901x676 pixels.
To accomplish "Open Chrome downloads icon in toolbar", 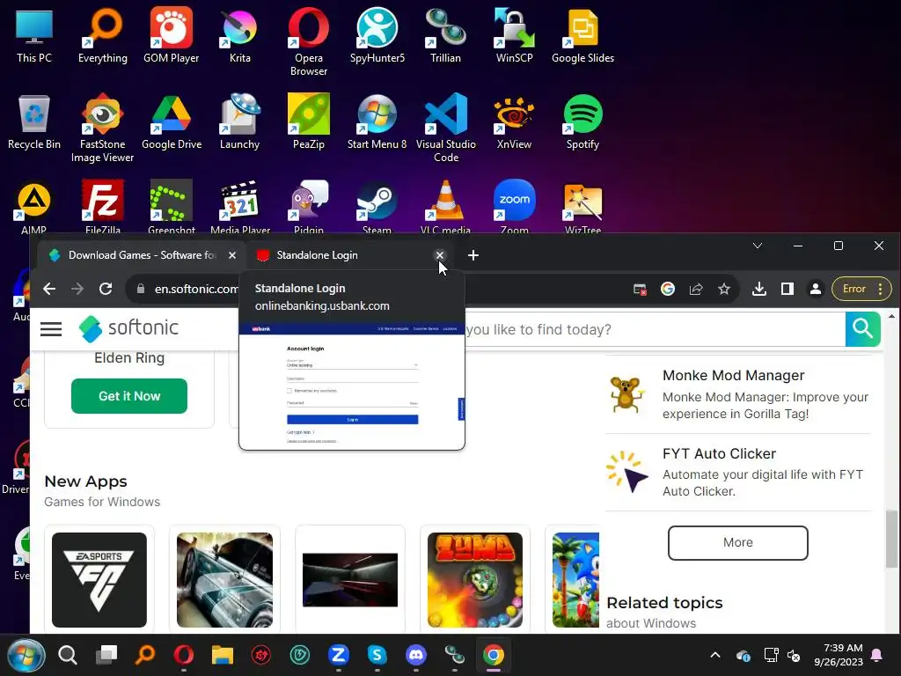I will [759, 289].
